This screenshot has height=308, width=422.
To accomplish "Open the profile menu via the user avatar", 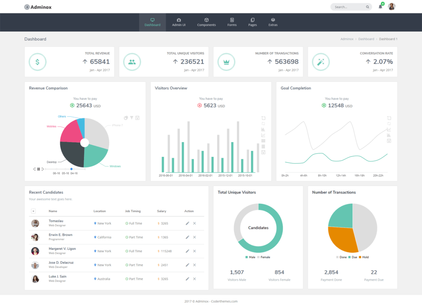I will 392,7.
